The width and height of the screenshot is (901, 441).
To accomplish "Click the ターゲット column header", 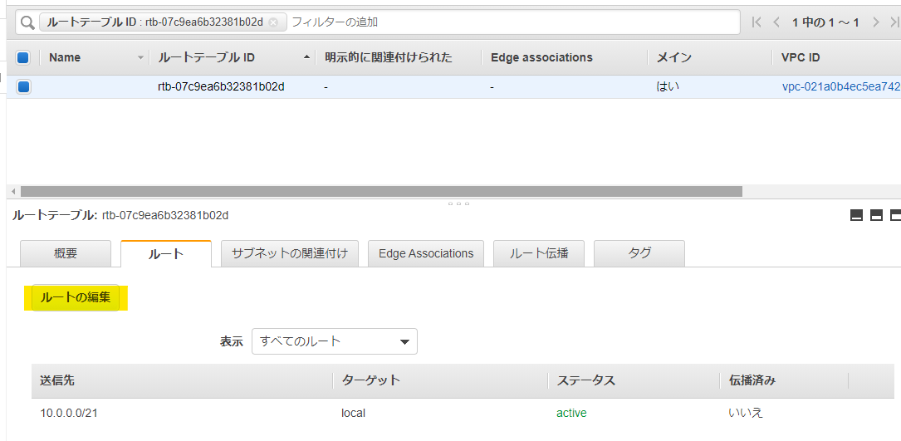I will [x=370, y=380].
